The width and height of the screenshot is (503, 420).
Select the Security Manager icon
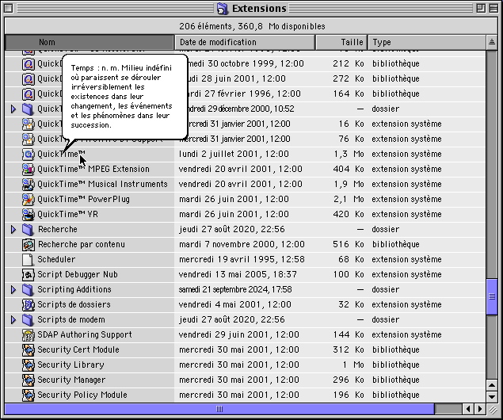pos(29,380)
